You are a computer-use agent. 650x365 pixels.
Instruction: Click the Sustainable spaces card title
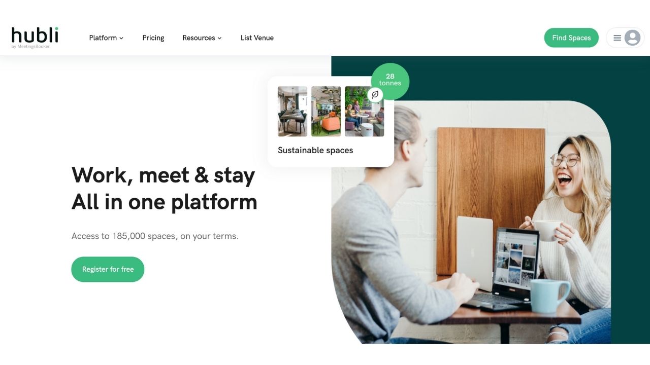tap(315, 150)
